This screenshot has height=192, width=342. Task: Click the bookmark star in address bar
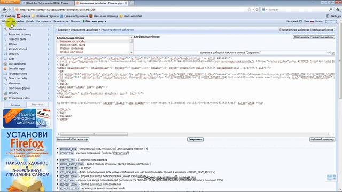tap(250, 10)
